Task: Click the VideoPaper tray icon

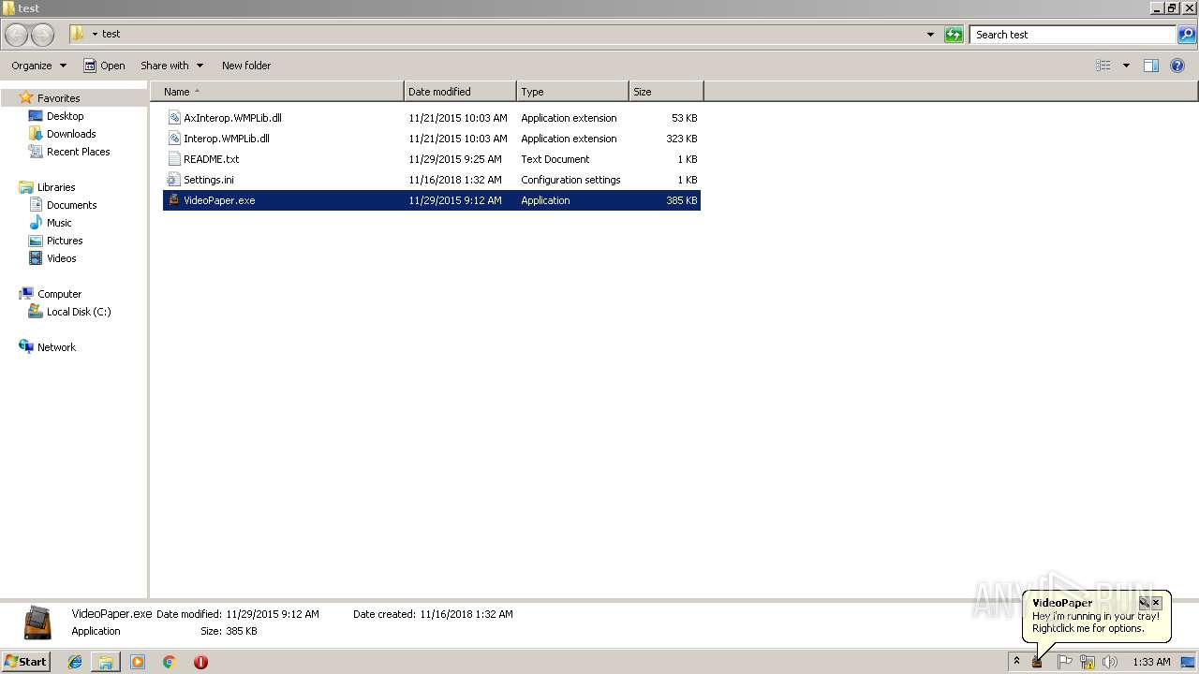Action: 1037,662
